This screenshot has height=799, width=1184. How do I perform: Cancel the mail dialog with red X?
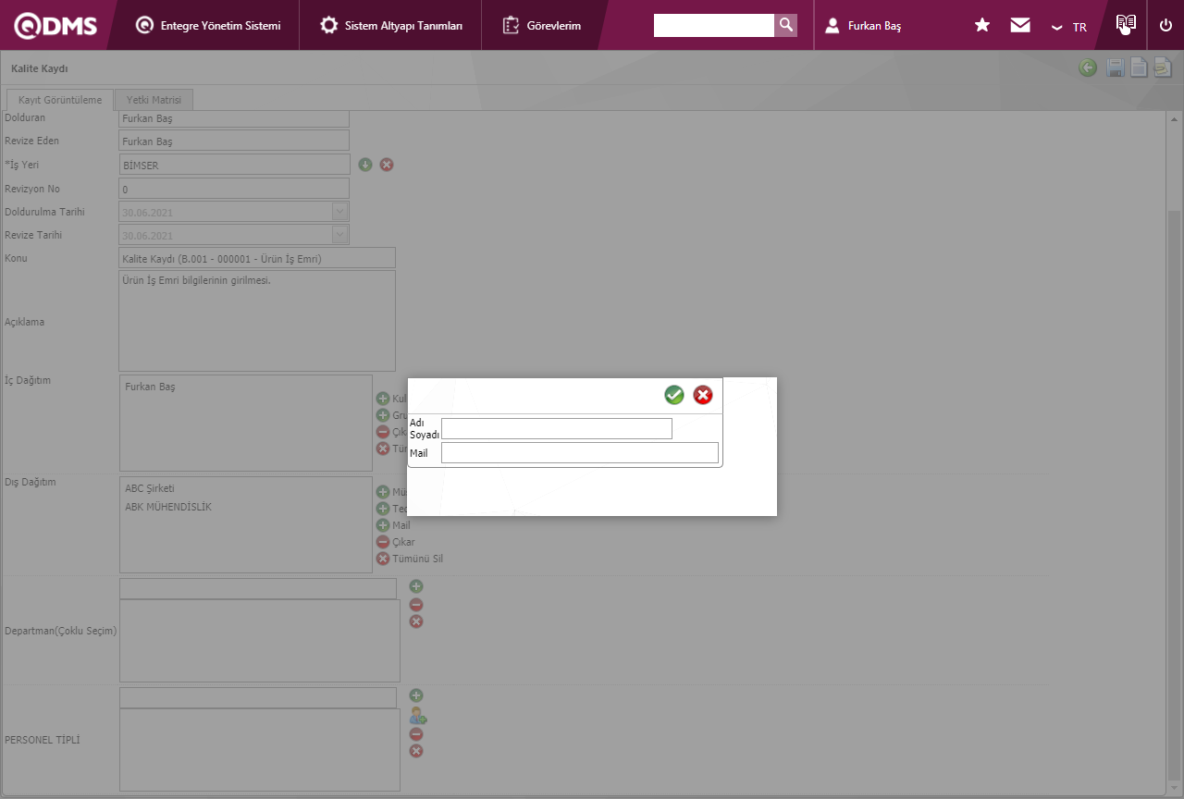(x=703, y=395)
